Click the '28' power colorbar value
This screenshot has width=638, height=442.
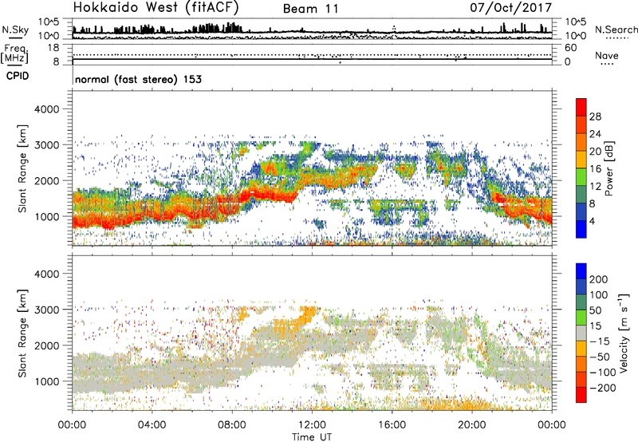(x=595, y=116)
